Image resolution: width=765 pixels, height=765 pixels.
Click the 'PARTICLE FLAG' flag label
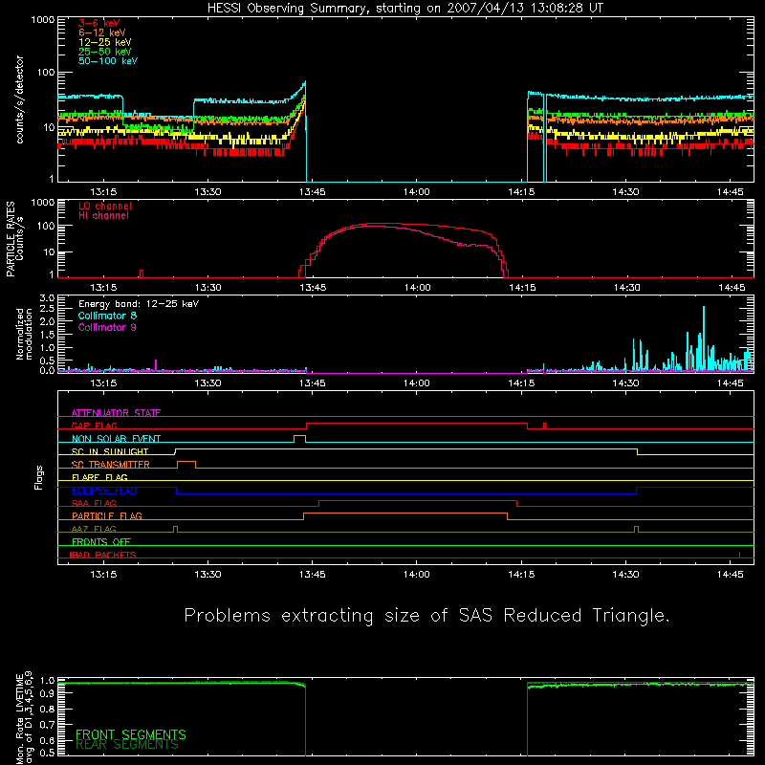click(x=107, y=515)
